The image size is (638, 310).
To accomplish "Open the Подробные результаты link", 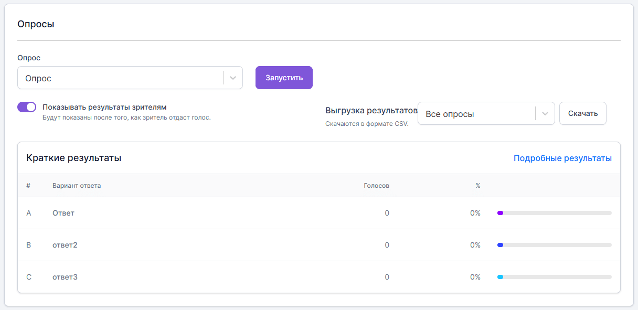I will [562, 158].
